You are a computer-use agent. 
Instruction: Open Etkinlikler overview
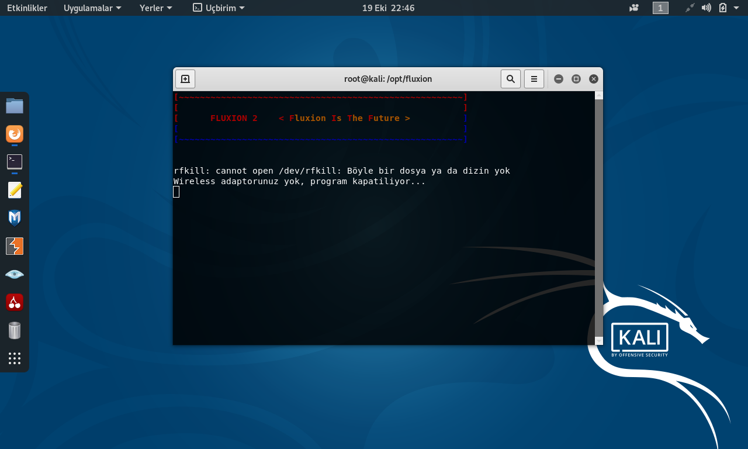(27, 8)
